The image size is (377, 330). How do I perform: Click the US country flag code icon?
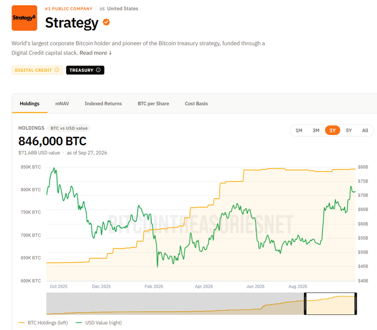[102, 9]
